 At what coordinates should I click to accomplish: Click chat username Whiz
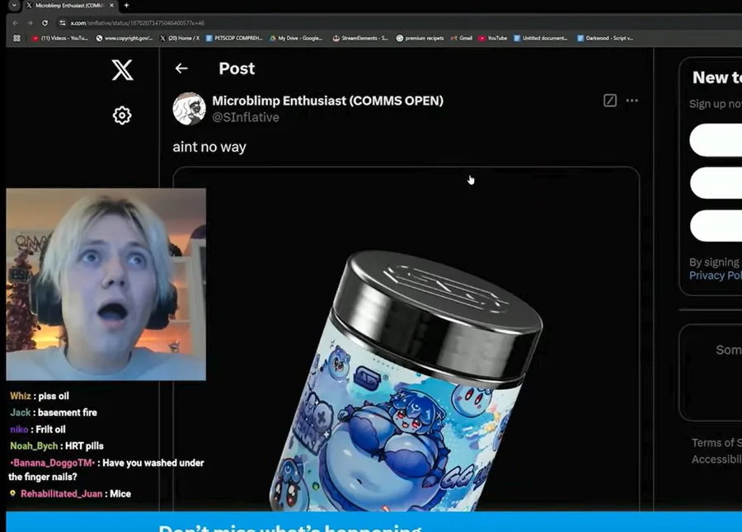point(21,396)
